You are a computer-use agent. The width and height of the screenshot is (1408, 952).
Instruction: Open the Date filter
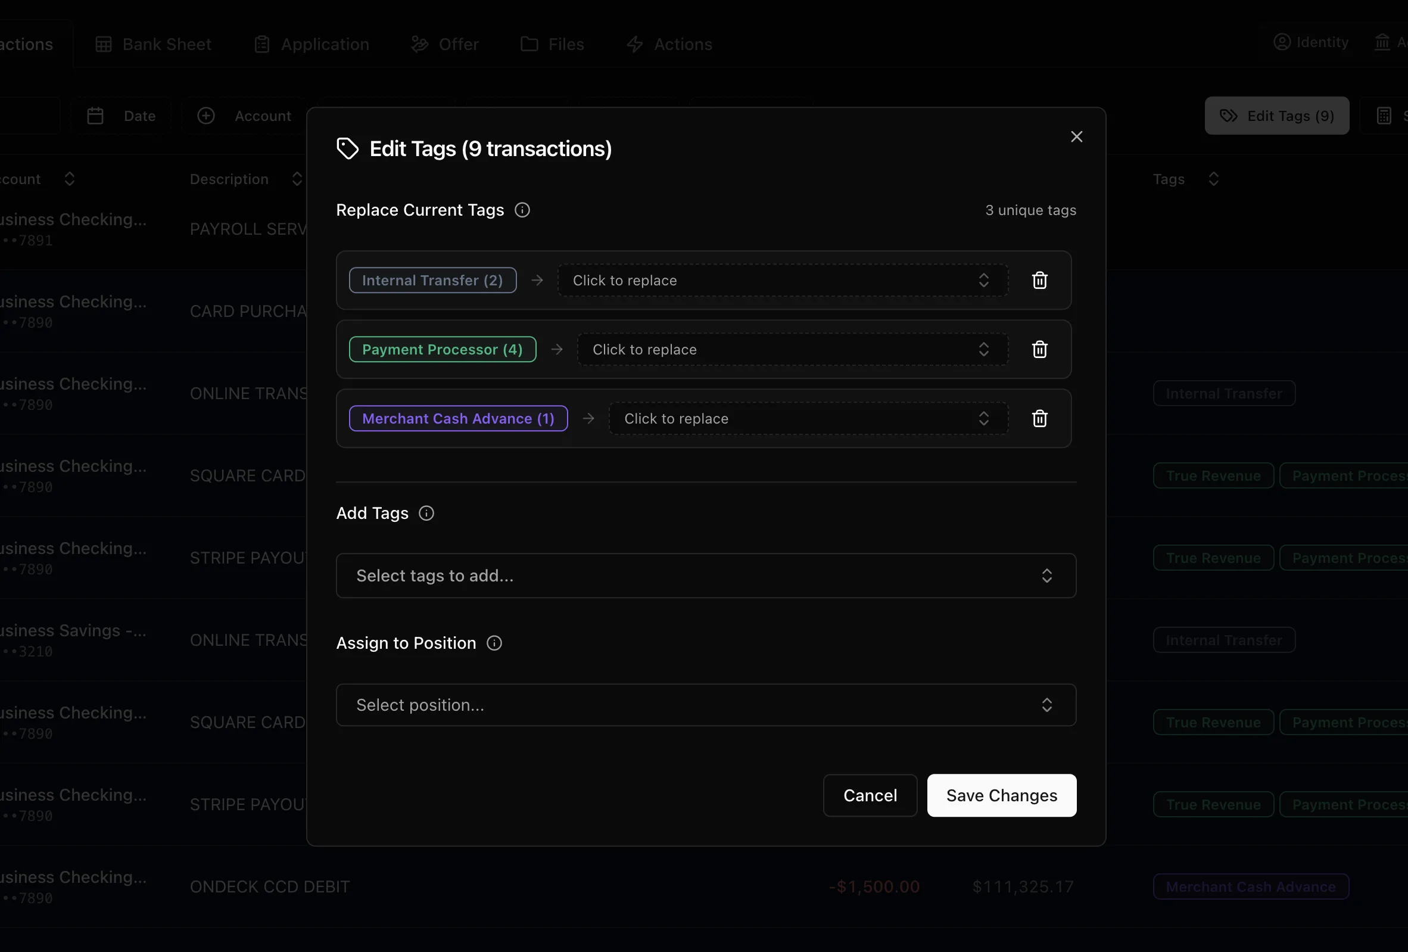click(x=121, y=116)
